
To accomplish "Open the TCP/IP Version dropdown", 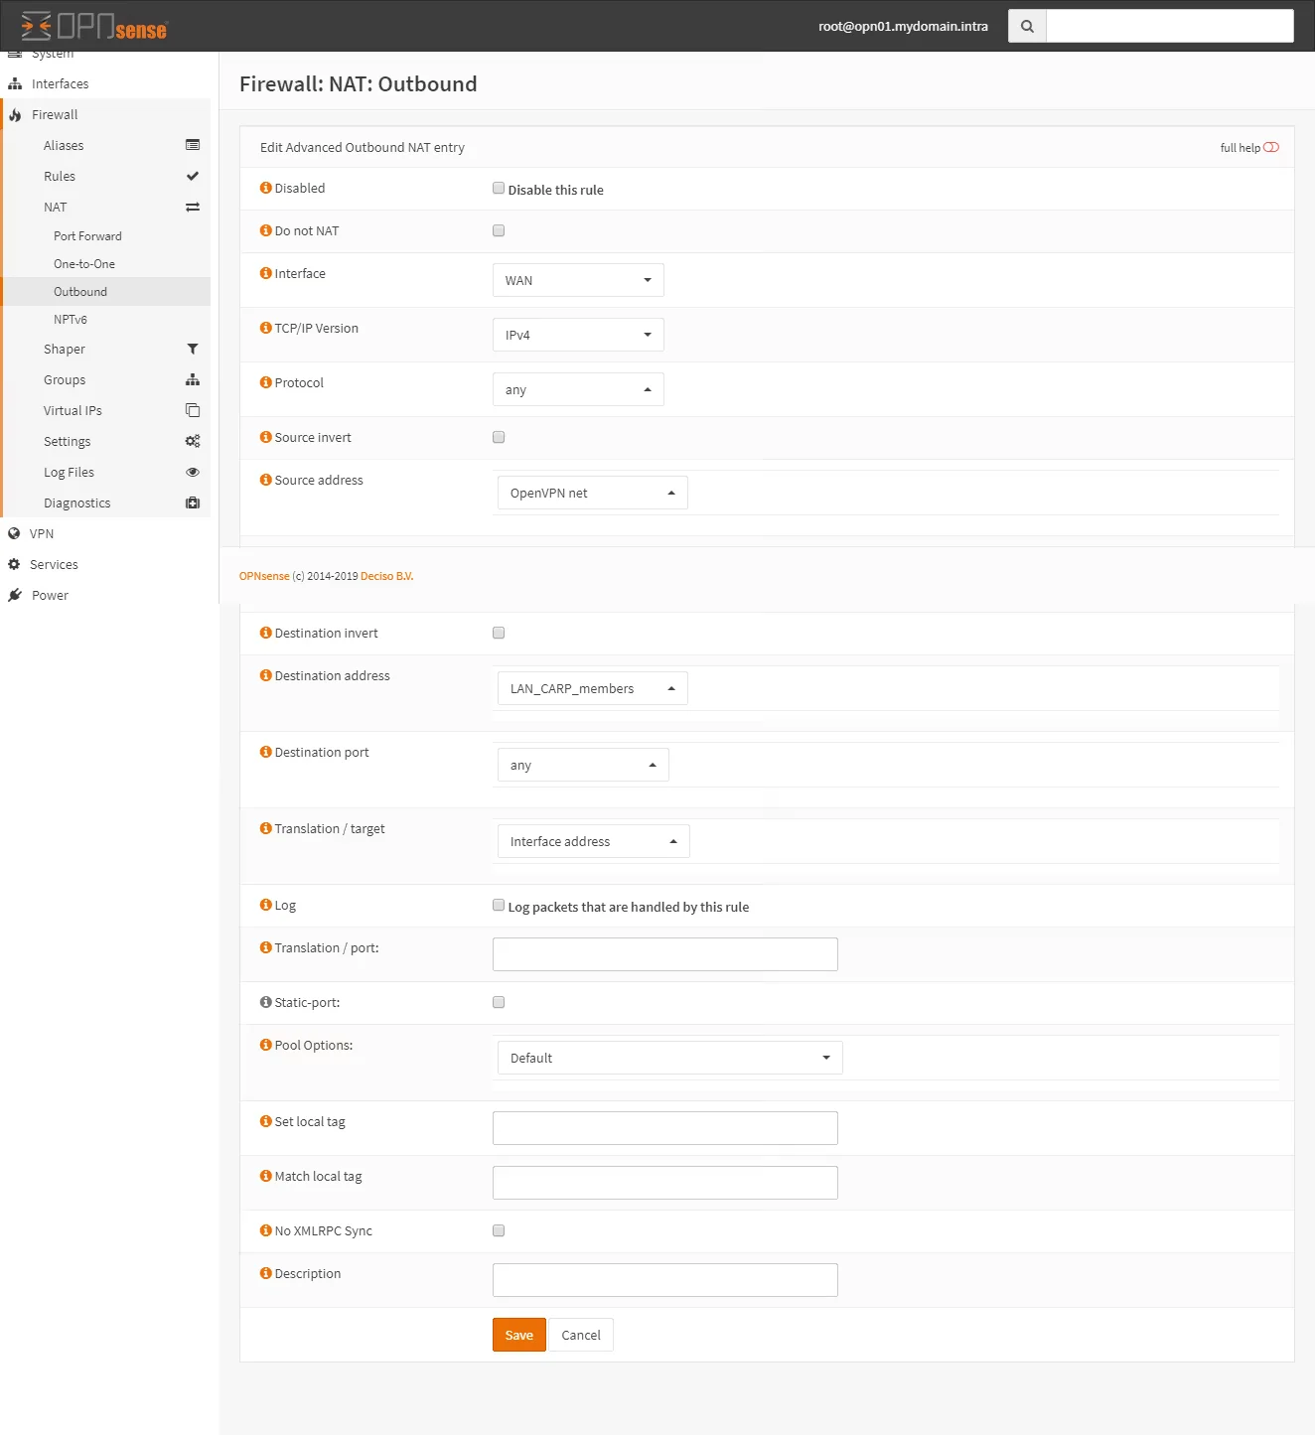I will click(577, 334).
